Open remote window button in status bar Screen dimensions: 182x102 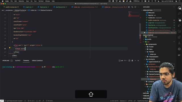tap(2, 101)
